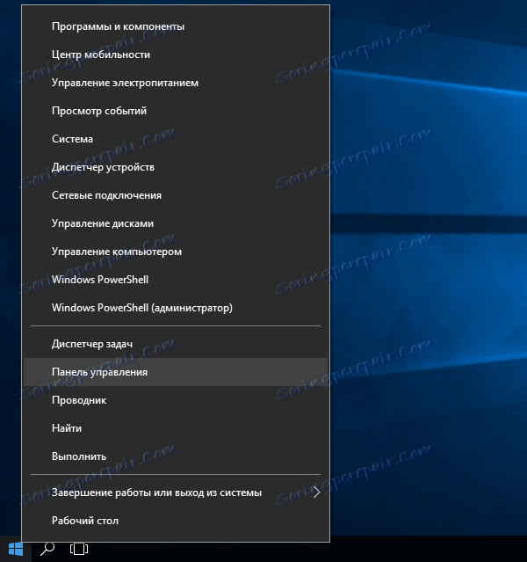Select the Система entry

click(176, 139)
